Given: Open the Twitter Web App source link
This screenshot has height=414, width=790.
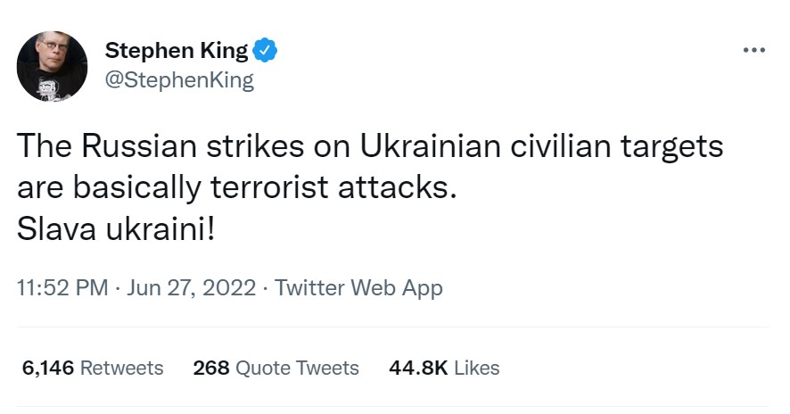Looking at the screenshot, I should coord(358,288).
